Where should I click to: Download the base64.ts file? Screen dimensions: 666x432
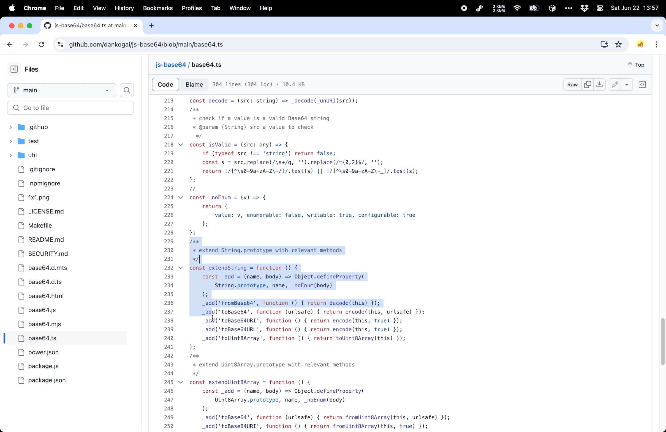pos(599,84)
